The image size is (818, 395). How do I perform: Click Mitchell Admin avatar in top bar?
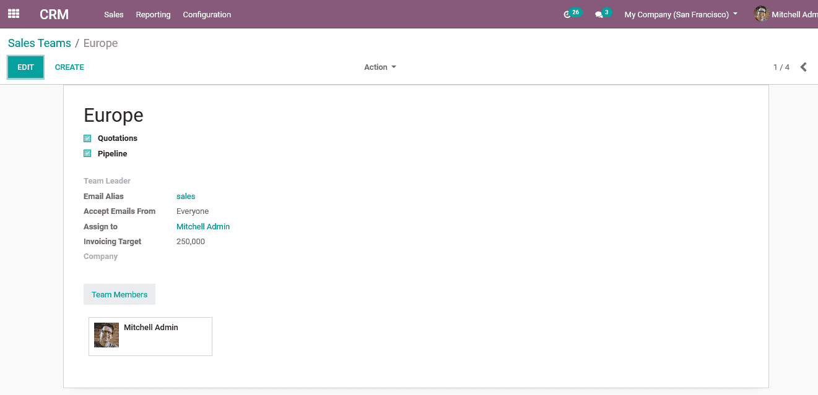(762, 14)
